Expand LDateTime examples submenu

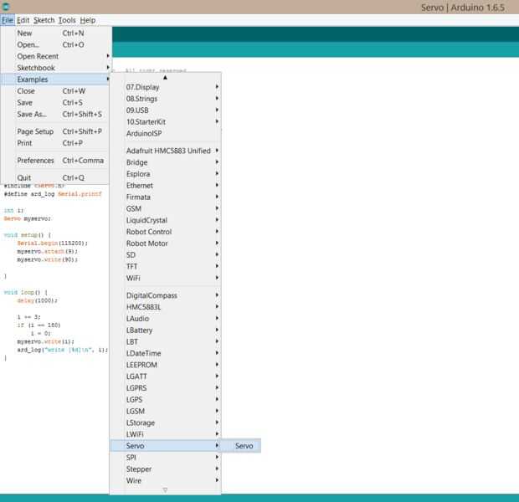click(166, 353)
